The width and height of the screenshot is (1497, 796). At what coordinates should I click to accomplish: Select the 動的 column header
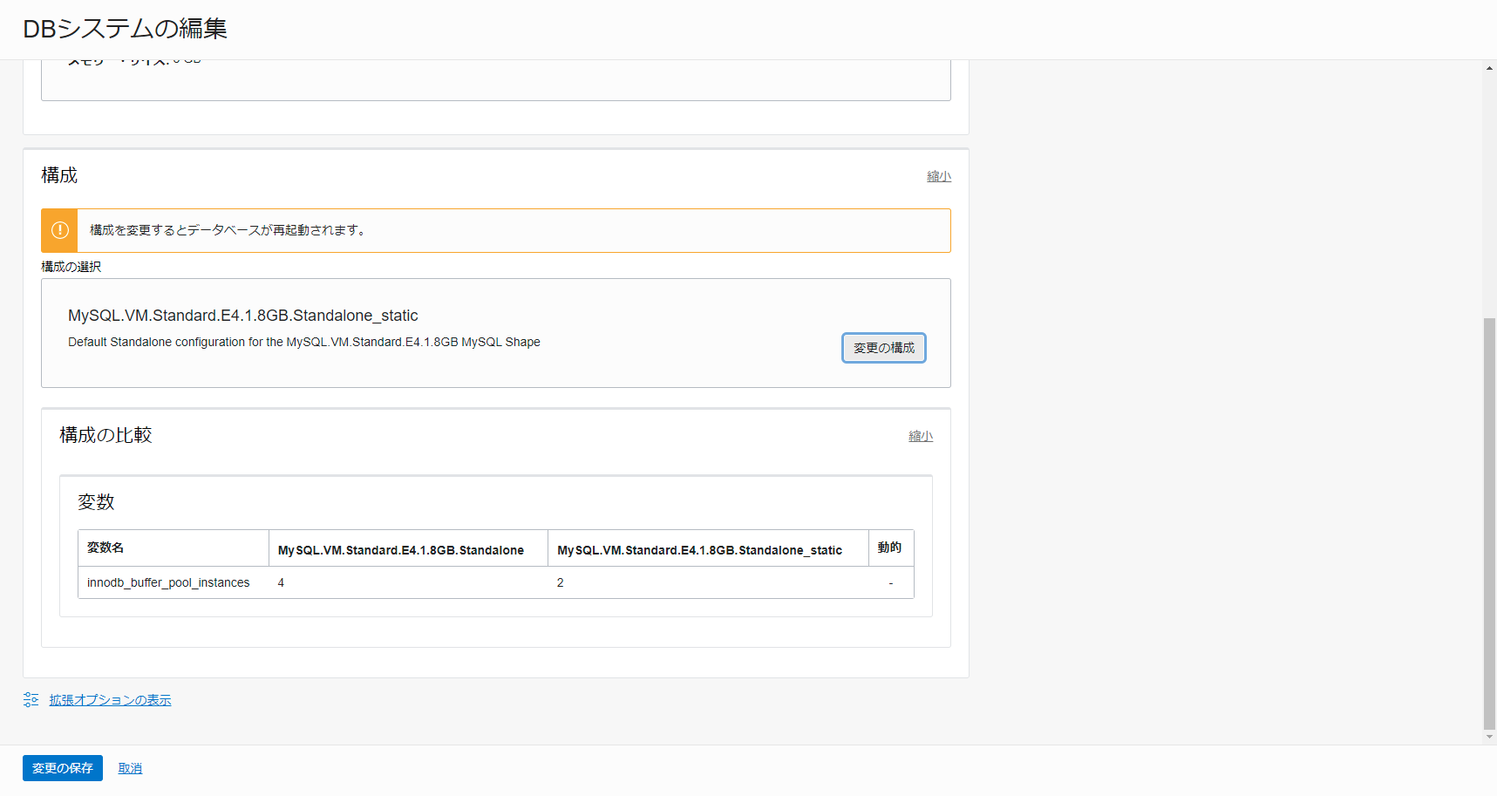(891, 548)
